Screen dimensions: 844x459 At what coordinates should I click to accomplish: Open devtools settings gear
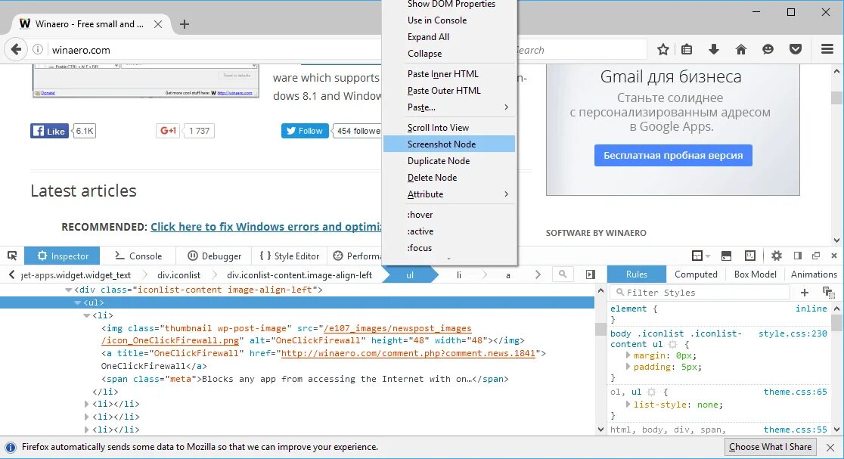click(x=776, y=256)
